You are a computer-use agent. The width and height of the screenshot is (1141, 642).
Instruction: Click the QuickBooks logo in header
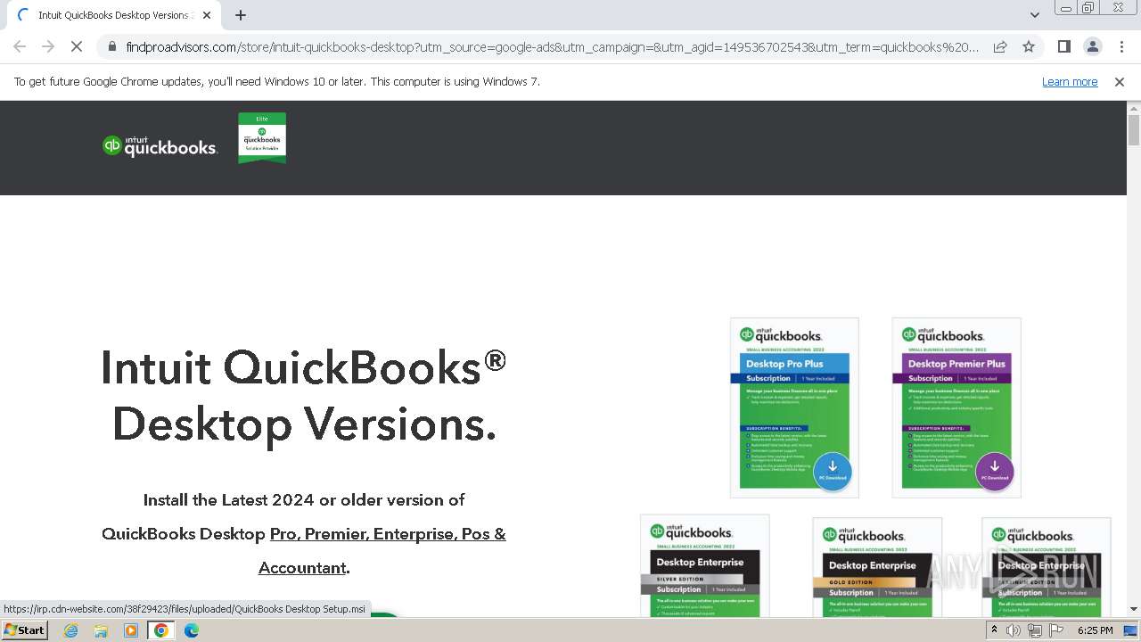[160, 146]
